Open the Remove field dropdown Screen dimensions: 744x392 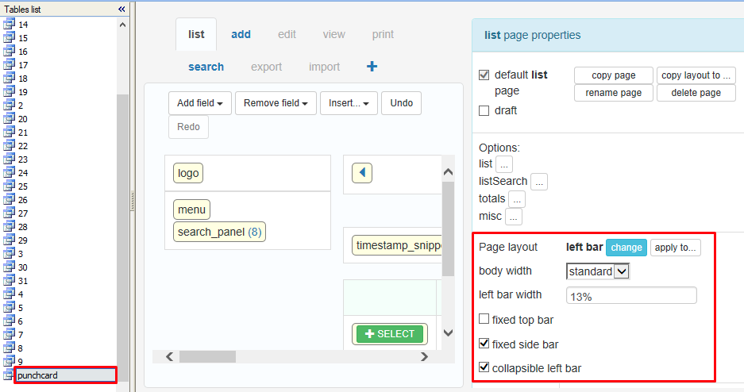[276, 103]
